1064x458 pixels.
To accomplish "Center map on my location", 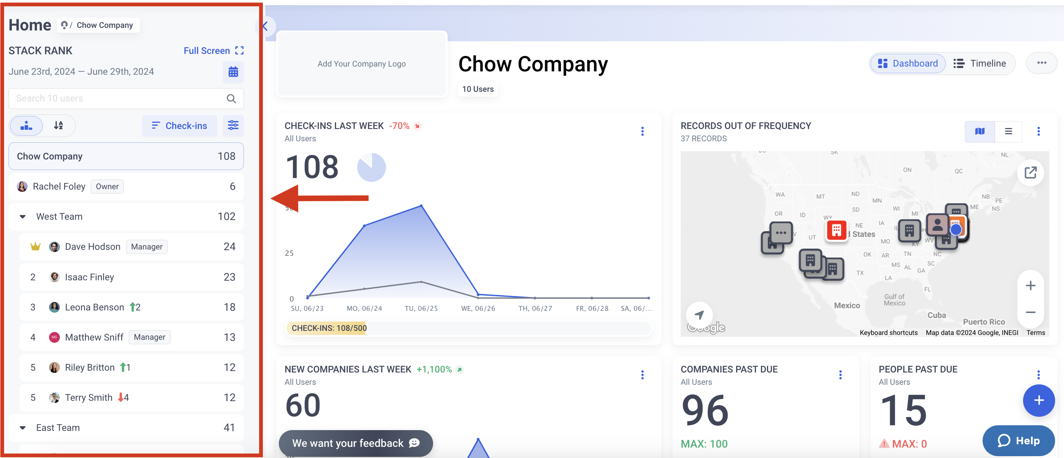I will click(x=699, y=315).
